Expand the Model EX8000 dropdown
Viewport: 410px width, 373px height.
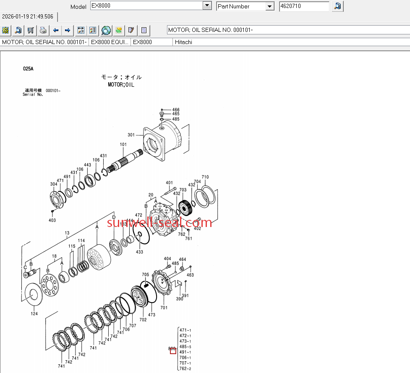[207, 6]
